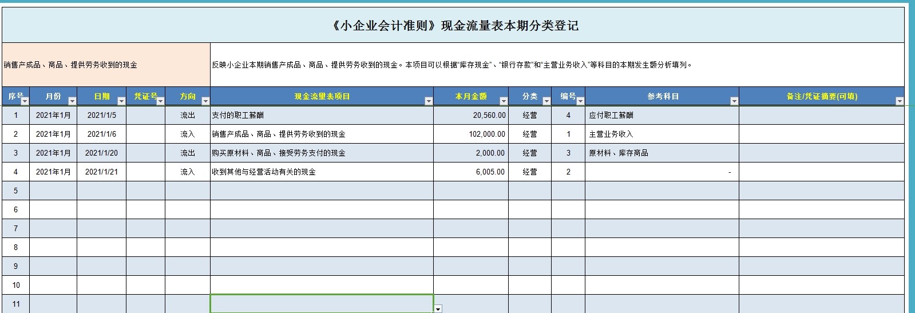Viewport: 915px width, 313px height.
Task: Select the direction cell 流入 on the 2021/1/21 row
Action: click(188, 172)
